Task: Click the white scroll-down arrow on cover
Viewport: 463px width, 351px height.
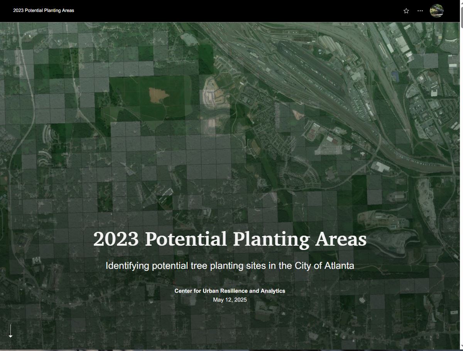Action: (x=10, y=331)
